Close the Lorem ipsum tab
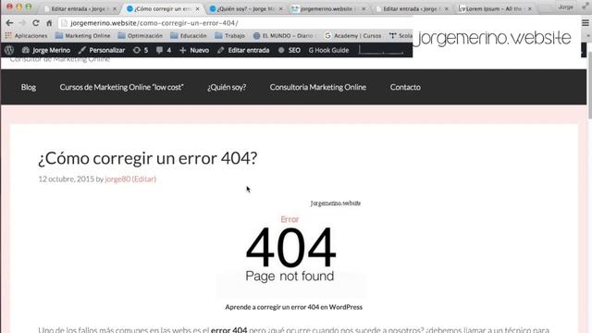The height and width of the screenshot is (333, 592). tap(530, 8)
